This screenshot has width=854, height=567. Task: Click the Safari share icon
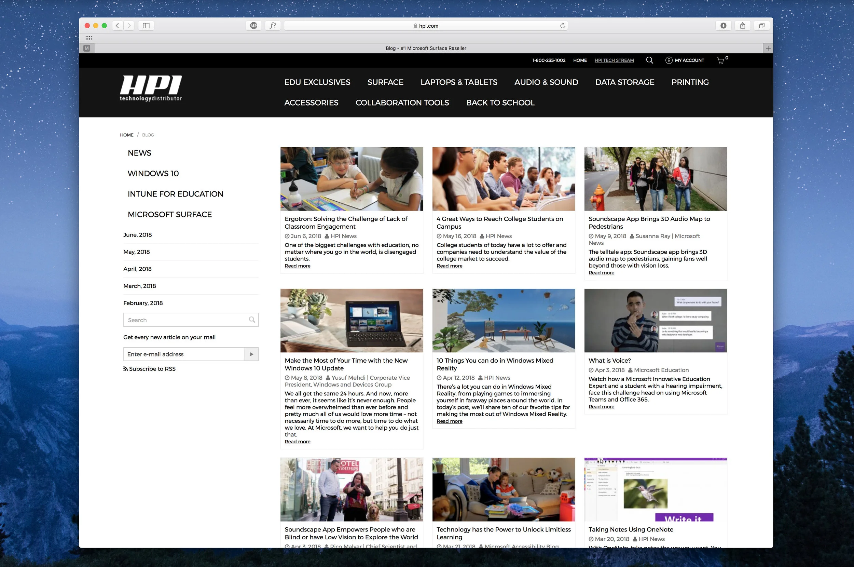(742, 25)
